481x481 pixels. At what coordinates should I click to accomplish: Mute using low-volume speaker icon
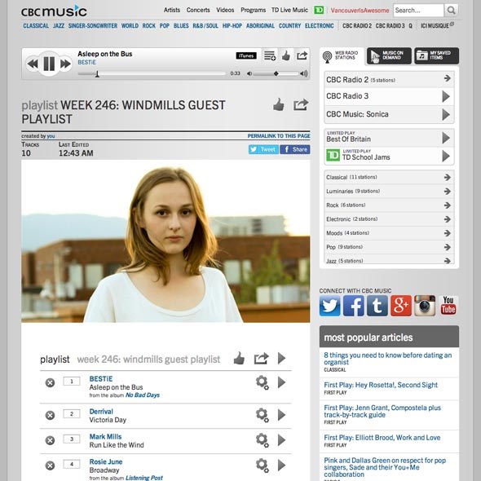(x=249, y=73)
